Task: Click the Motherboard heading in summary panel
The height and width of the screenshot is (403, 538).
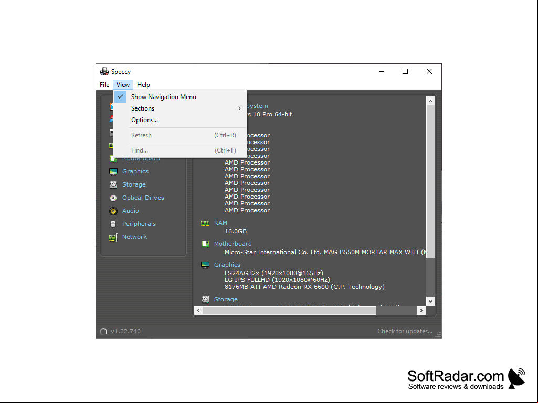Action: tap(233, 244)
